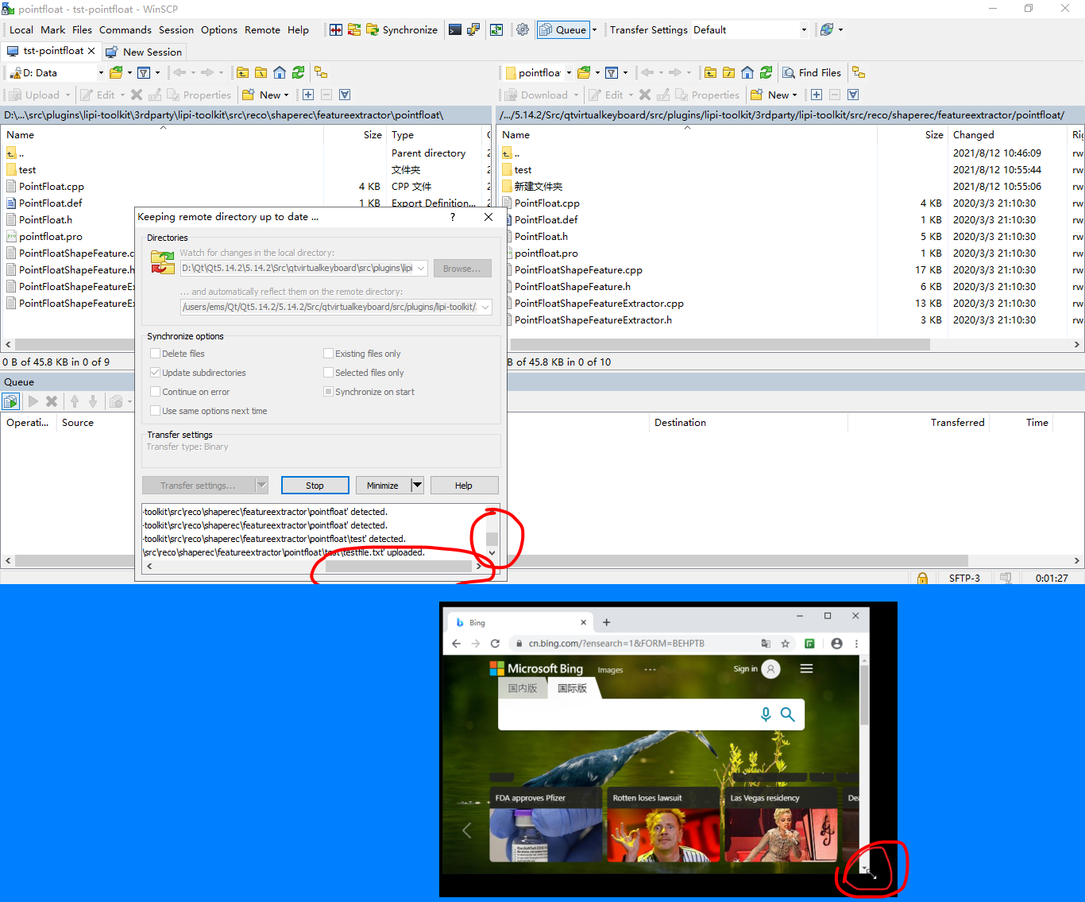This screenshot has height=902, width=1085.
Task: Toggle the Queue button in toolbar
Action: point(563,29)
